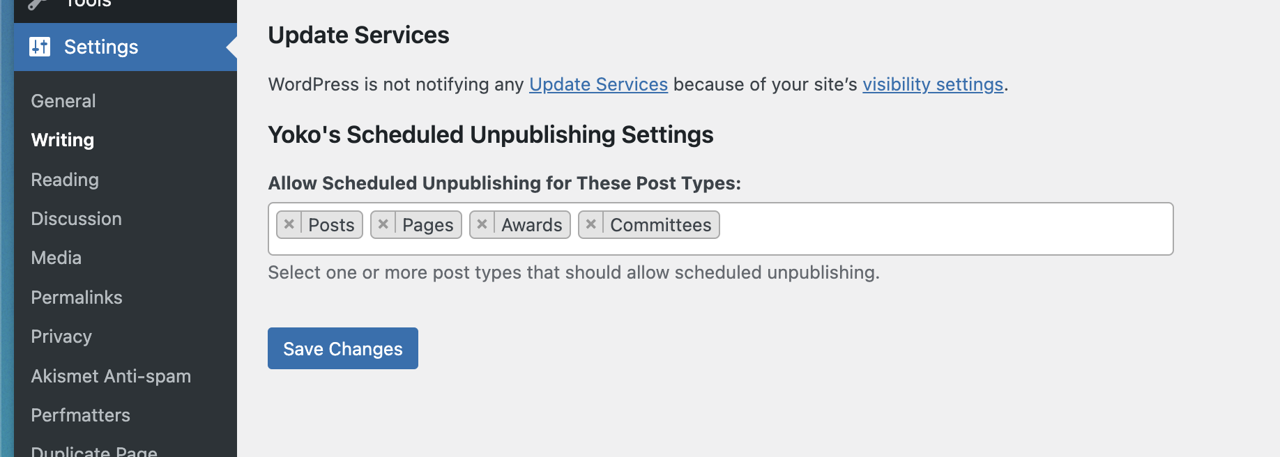Open Discussion settings
Viewport: 1280px width, 457px height.
coord(77,219)
